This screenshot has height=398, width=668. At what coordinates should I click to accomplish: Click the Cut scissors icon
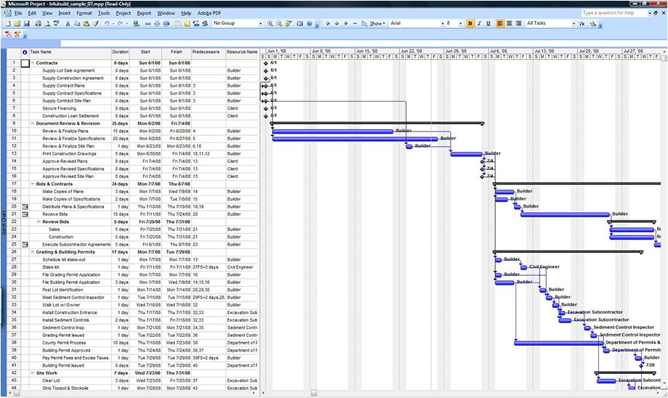tap(68, 24)
